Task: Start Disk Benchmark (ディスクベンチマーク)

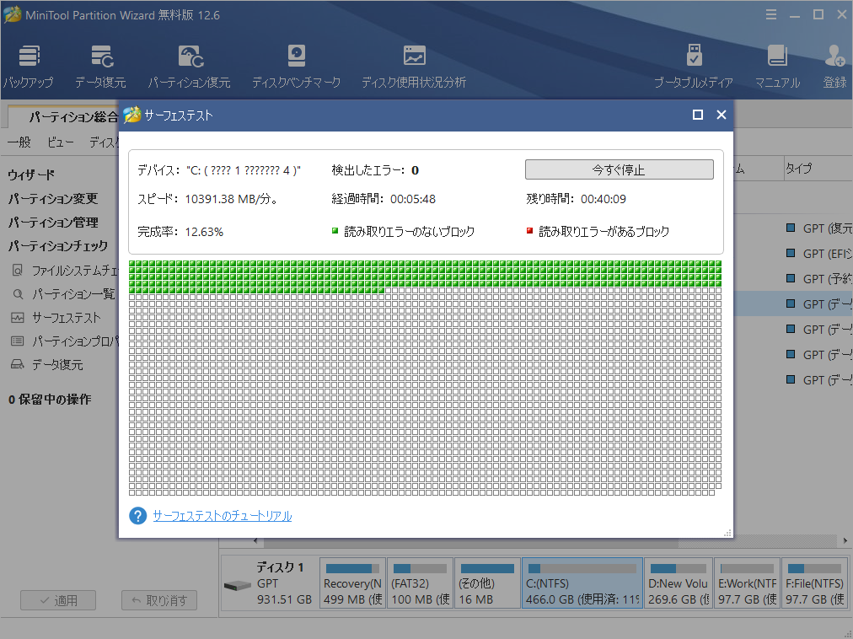Action: [296, 67]
